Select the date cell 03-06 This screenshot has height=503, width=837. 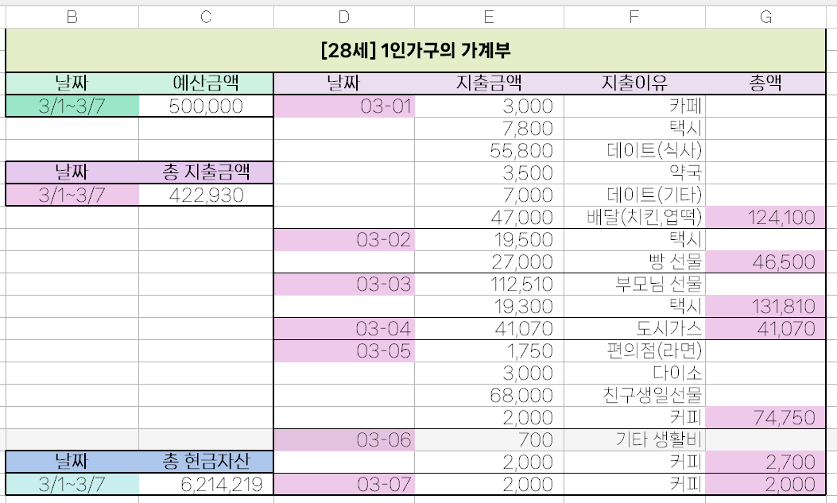pos(343,439)
